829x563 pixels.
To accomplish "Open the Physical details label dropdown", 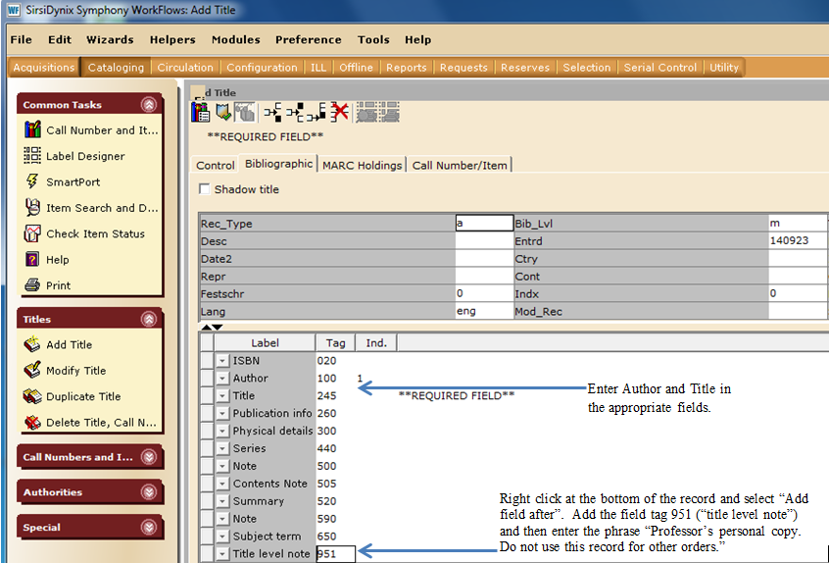I will [222, 432].
